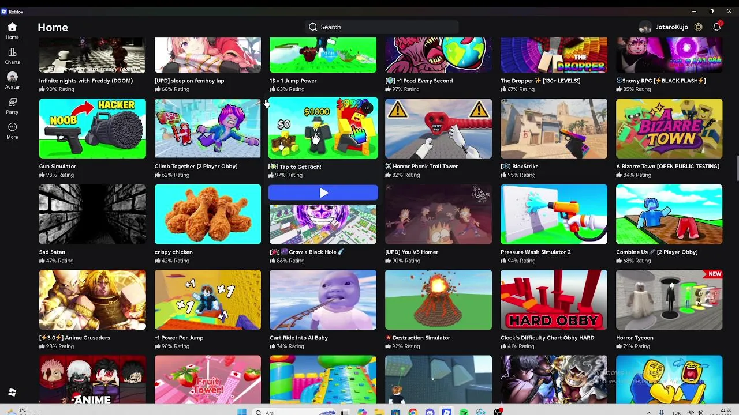This screenshot has width=739, height=415.
Task: Open the Windows Start button
Action: 242,412
